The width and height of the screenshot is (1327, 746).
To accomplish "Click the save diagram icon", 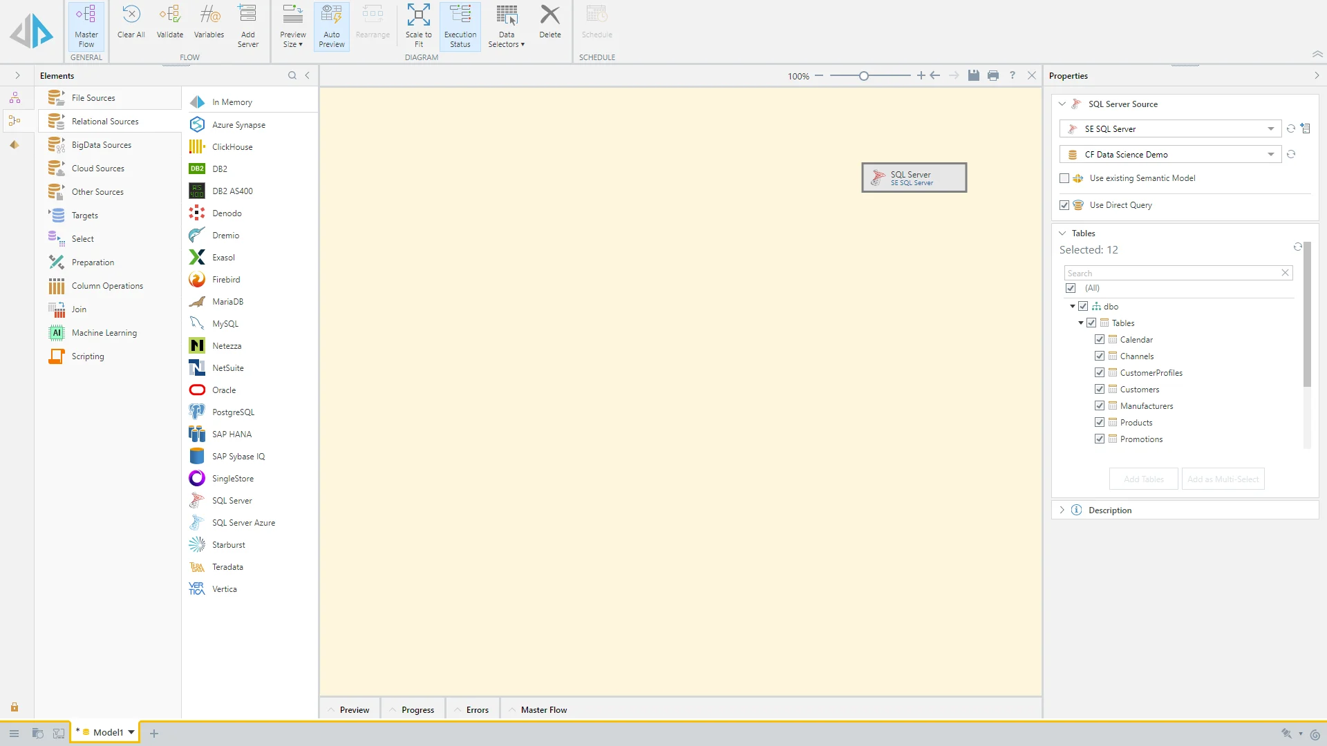I will 973,76.
